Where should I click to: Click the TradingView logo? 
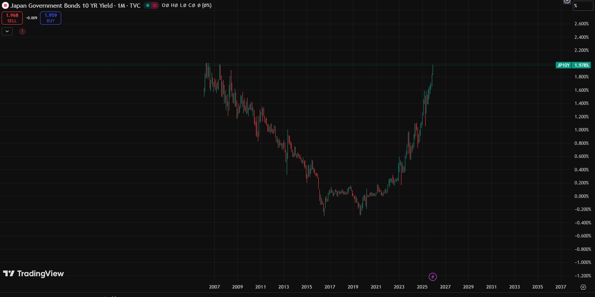pos(33,274)
